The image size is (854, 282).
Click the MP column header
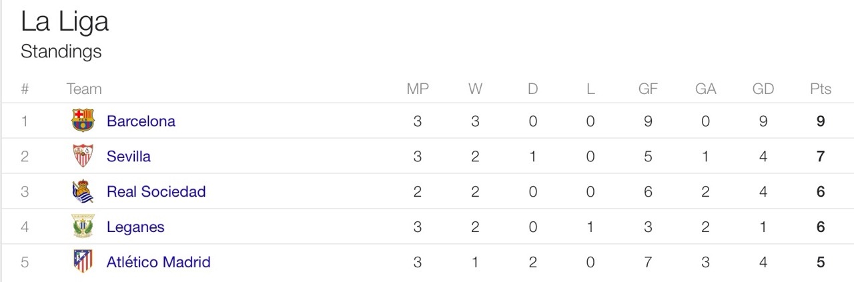tap(418, 89)
